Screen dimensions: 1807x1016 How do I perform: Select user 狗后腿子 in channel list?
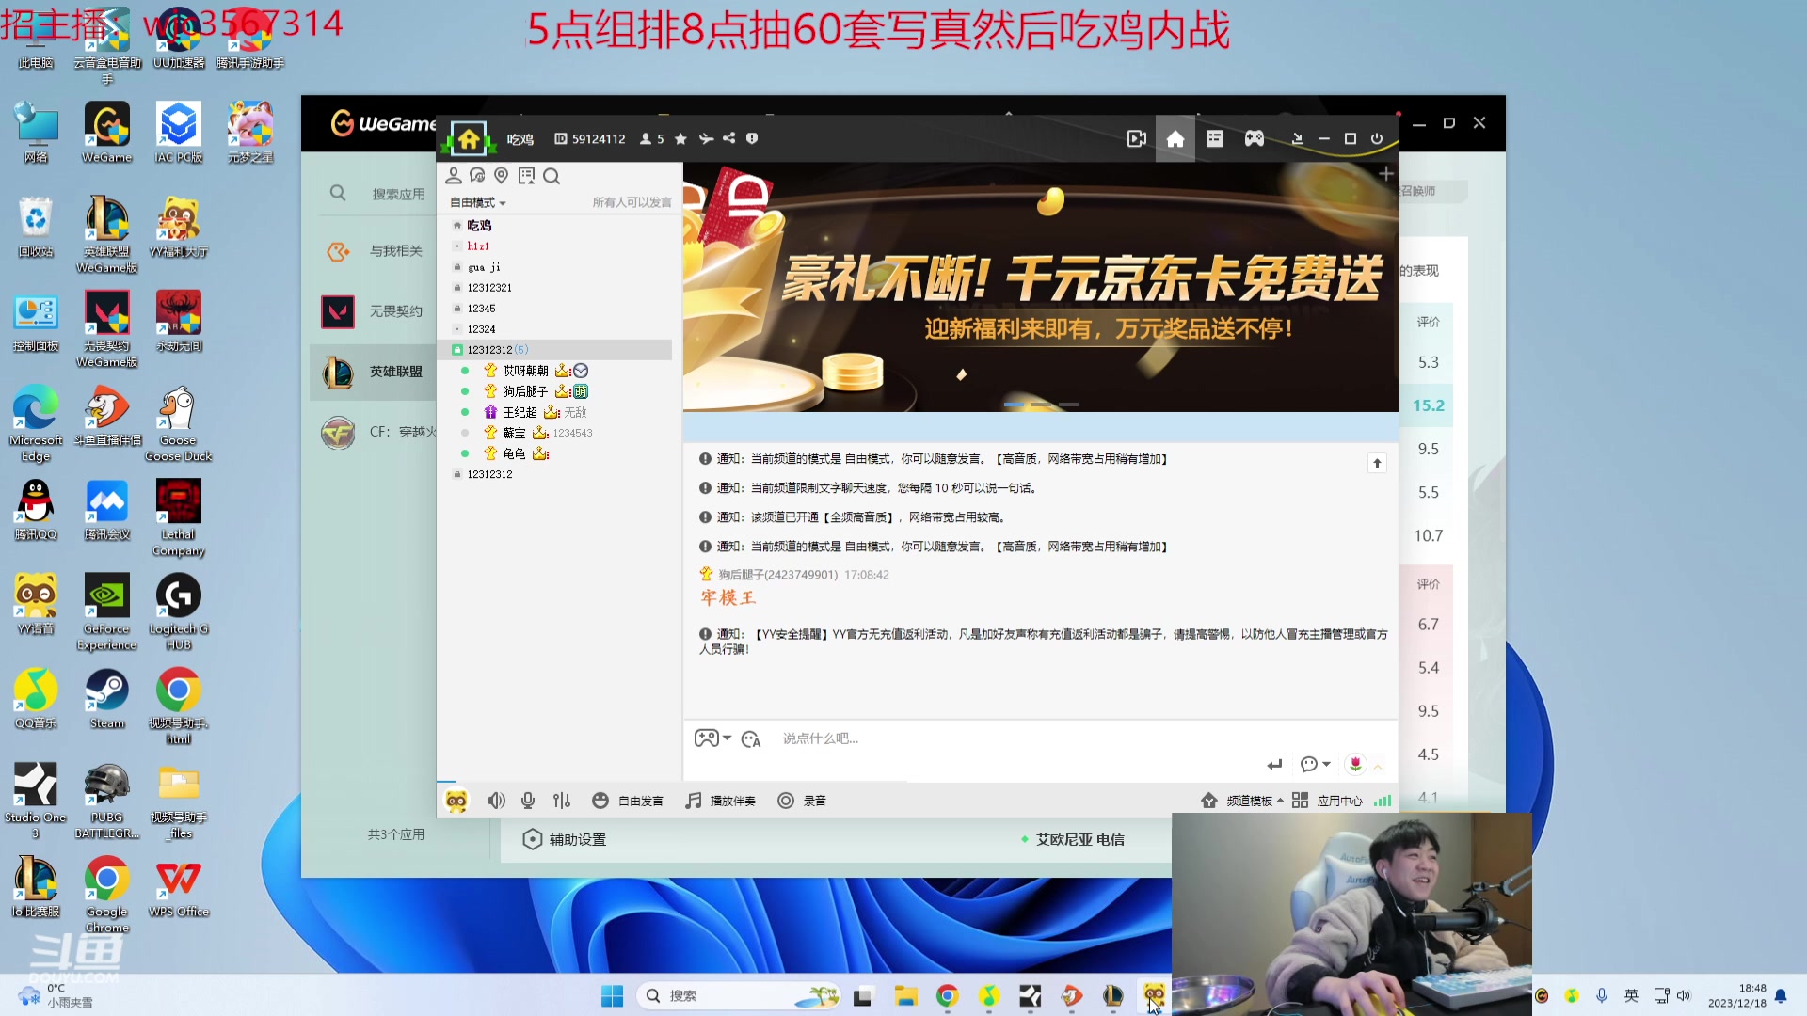[525, 391]
